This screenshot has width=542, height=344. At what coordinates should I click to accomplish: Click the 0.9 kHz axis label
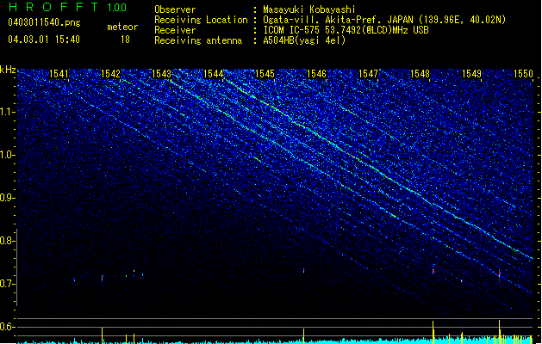coord(7,198)
